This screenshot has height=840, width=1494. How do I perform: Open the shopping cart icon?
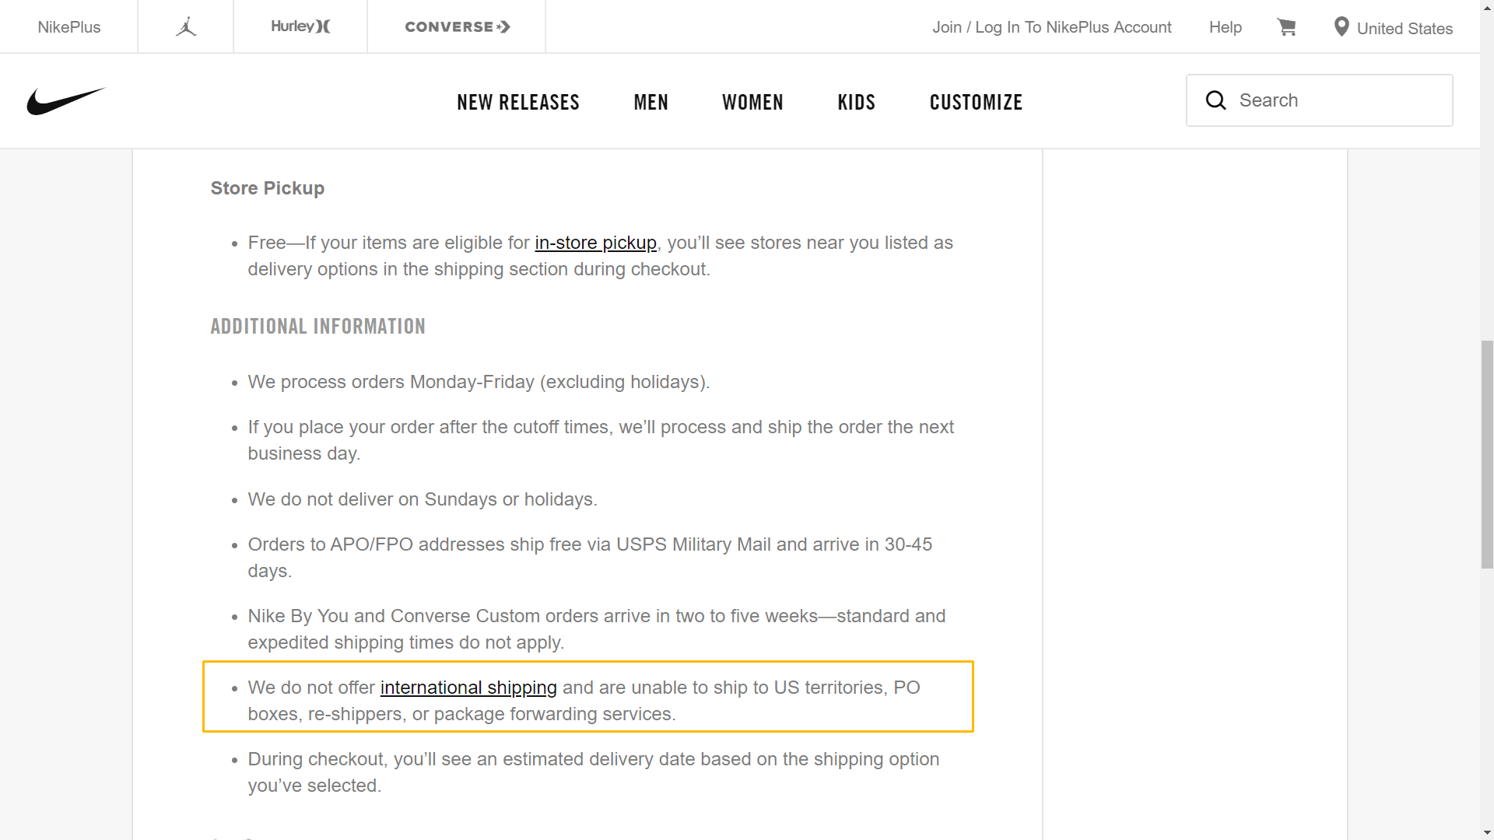(1287, 27)
